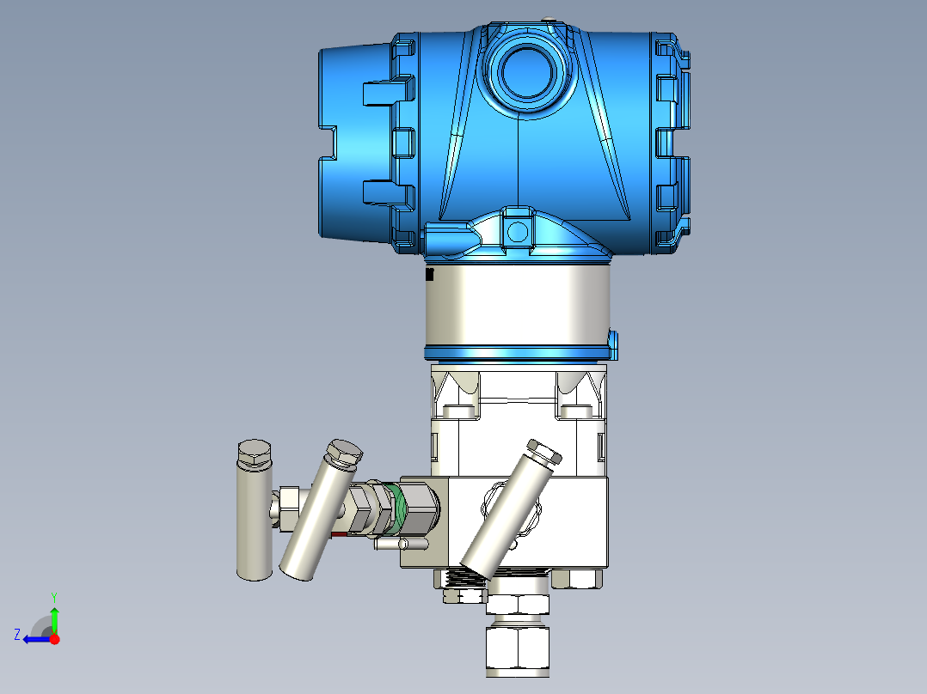Viewport: 927px width, 694px height.
Task: Click the blue Z axis arrow on triad
Action: [x=35, y=639]
